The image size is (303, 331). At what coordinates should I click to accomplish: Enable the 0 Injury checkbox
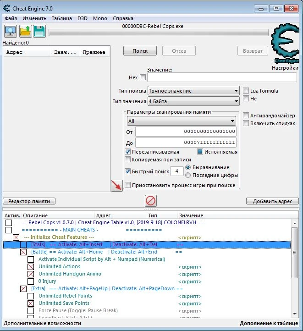(31, 281)
